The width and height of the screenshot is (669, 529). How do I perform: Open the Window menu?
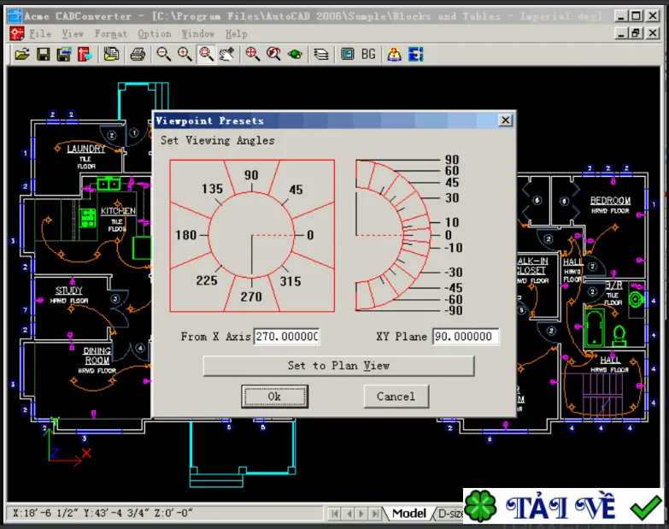tap(198, 33)
